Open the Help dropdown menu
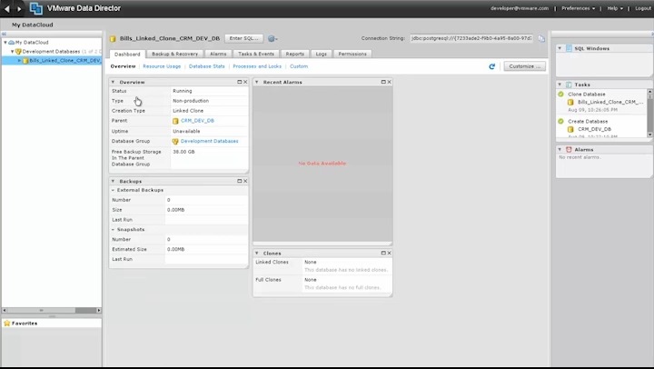The height and width of the screenshot is (369, 654). [x=615, y=8]
